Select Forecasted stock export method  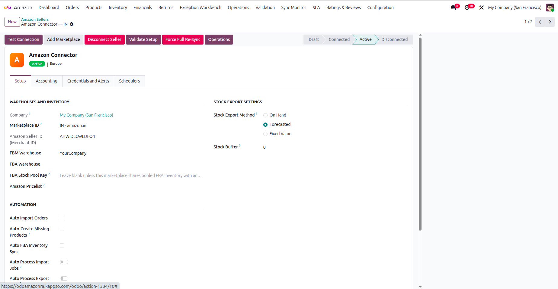click(265, 125)
